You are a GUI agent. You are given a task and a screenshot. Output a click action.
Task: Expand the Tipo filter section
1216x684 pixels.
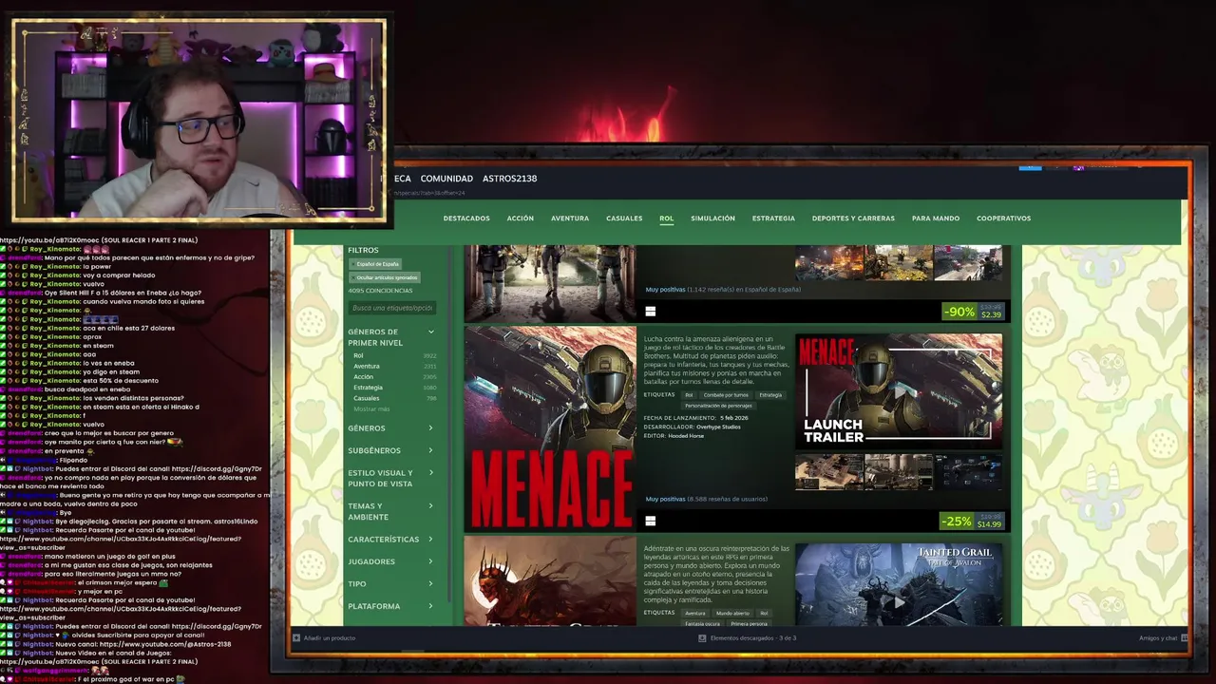click(x=390, y=583)
